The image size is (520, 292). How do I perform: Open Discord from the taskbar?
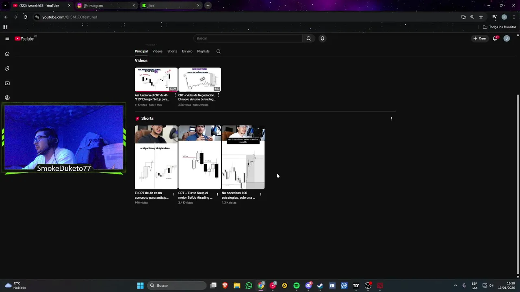[x=308, y=286]
